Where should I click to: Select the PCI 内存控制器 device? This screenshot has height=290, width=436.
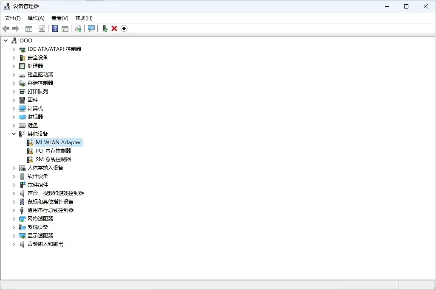click(53, 151)
